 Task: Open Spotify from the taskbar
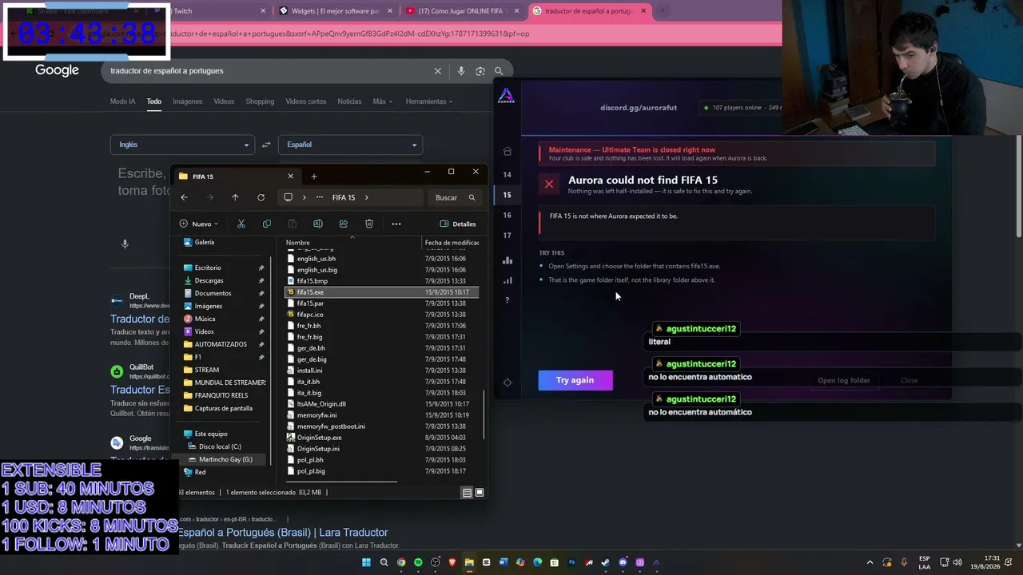[x=418, y=563]
